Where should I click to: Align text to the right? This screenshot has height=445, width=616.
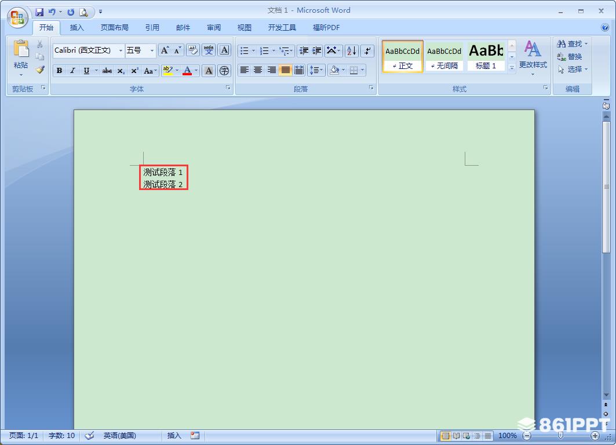coord(271,70)
